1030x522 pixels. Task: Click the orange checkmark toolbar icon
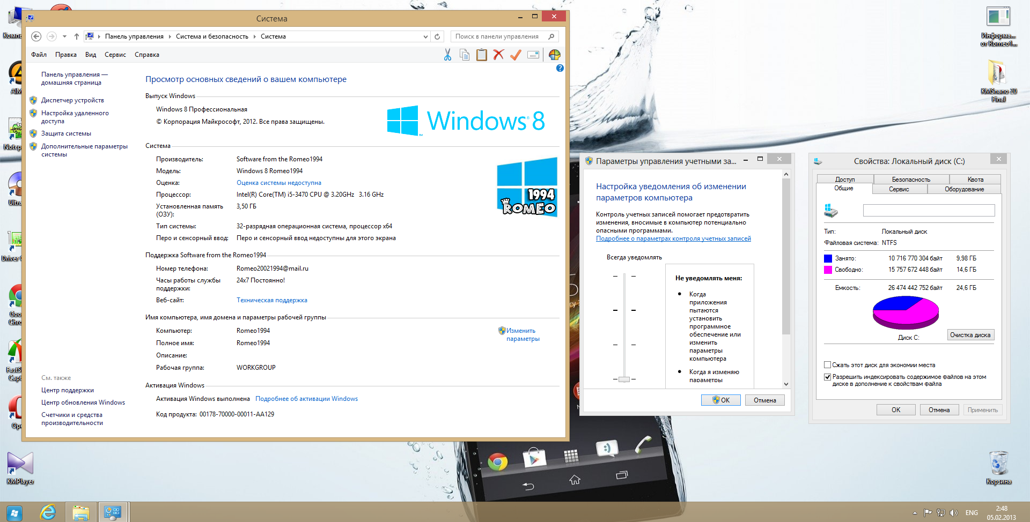click(516, 55)
